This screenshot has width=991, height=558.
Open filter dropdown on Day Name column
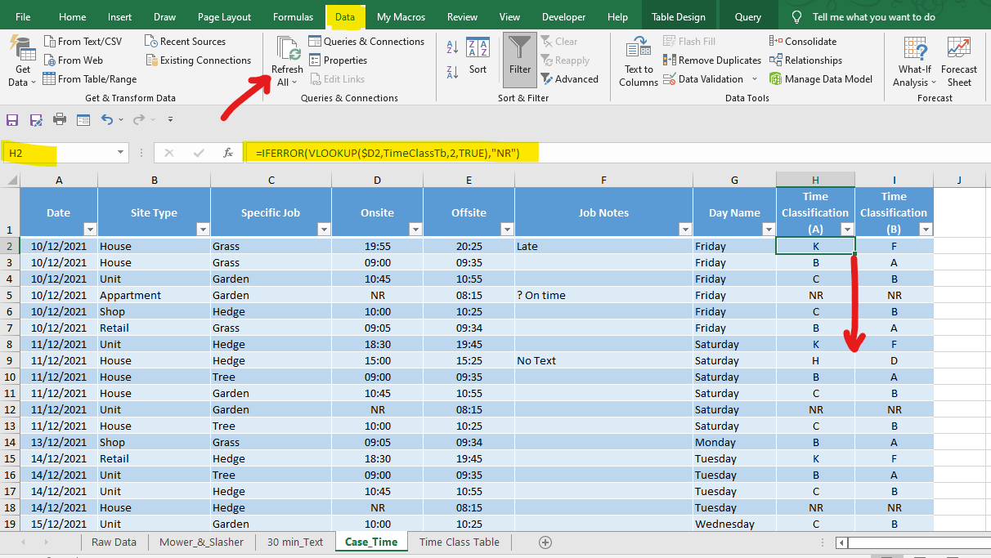click(x=768, y=230)
